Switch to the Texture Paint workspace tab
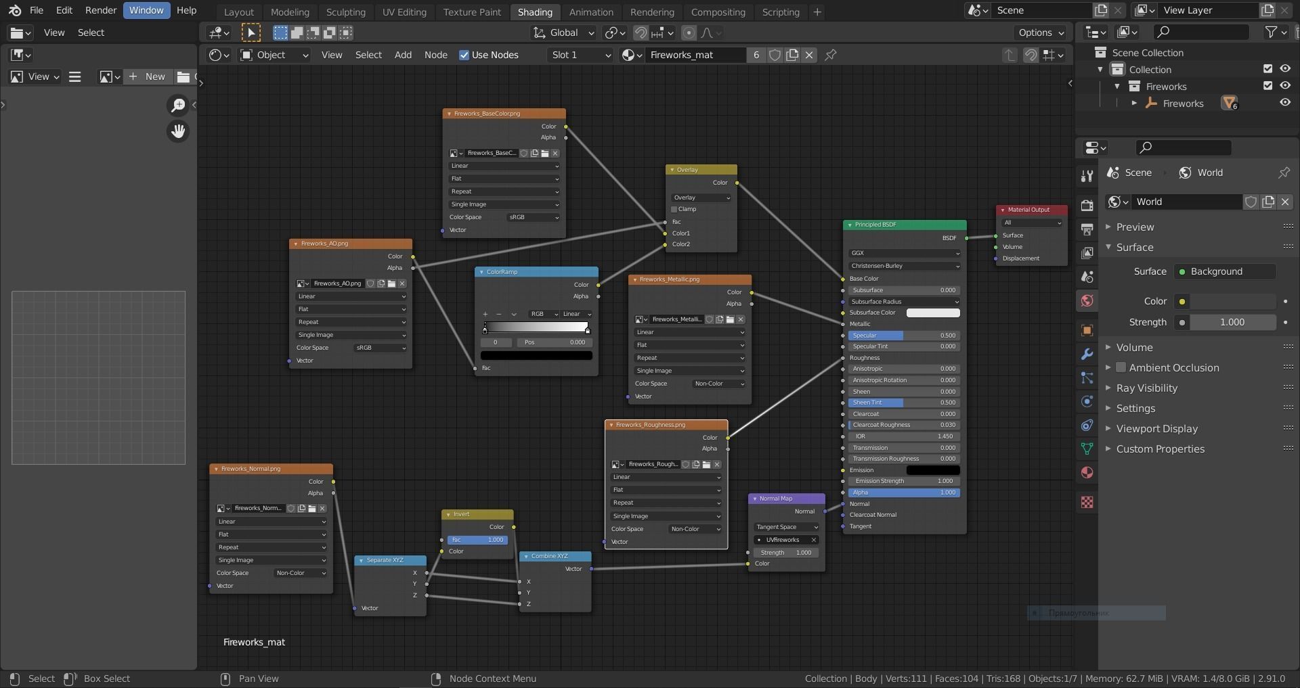Image resolution: width=1300 pixels, height=688 pixels. click(472, 12)
